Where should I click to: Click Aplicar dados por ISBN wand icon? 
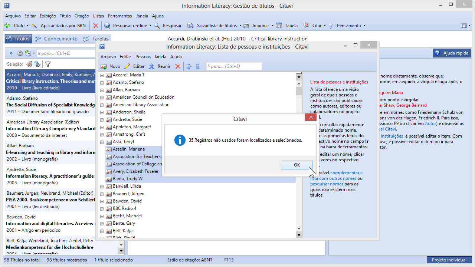click(35, 26)
